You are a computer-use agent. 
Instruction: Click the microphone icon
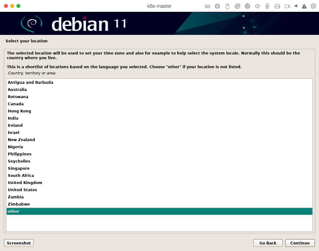267,6
